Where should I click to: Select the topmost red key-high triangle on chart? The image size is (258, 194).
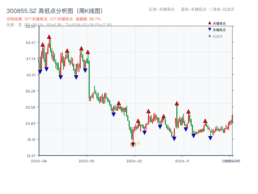click(49, 37)
